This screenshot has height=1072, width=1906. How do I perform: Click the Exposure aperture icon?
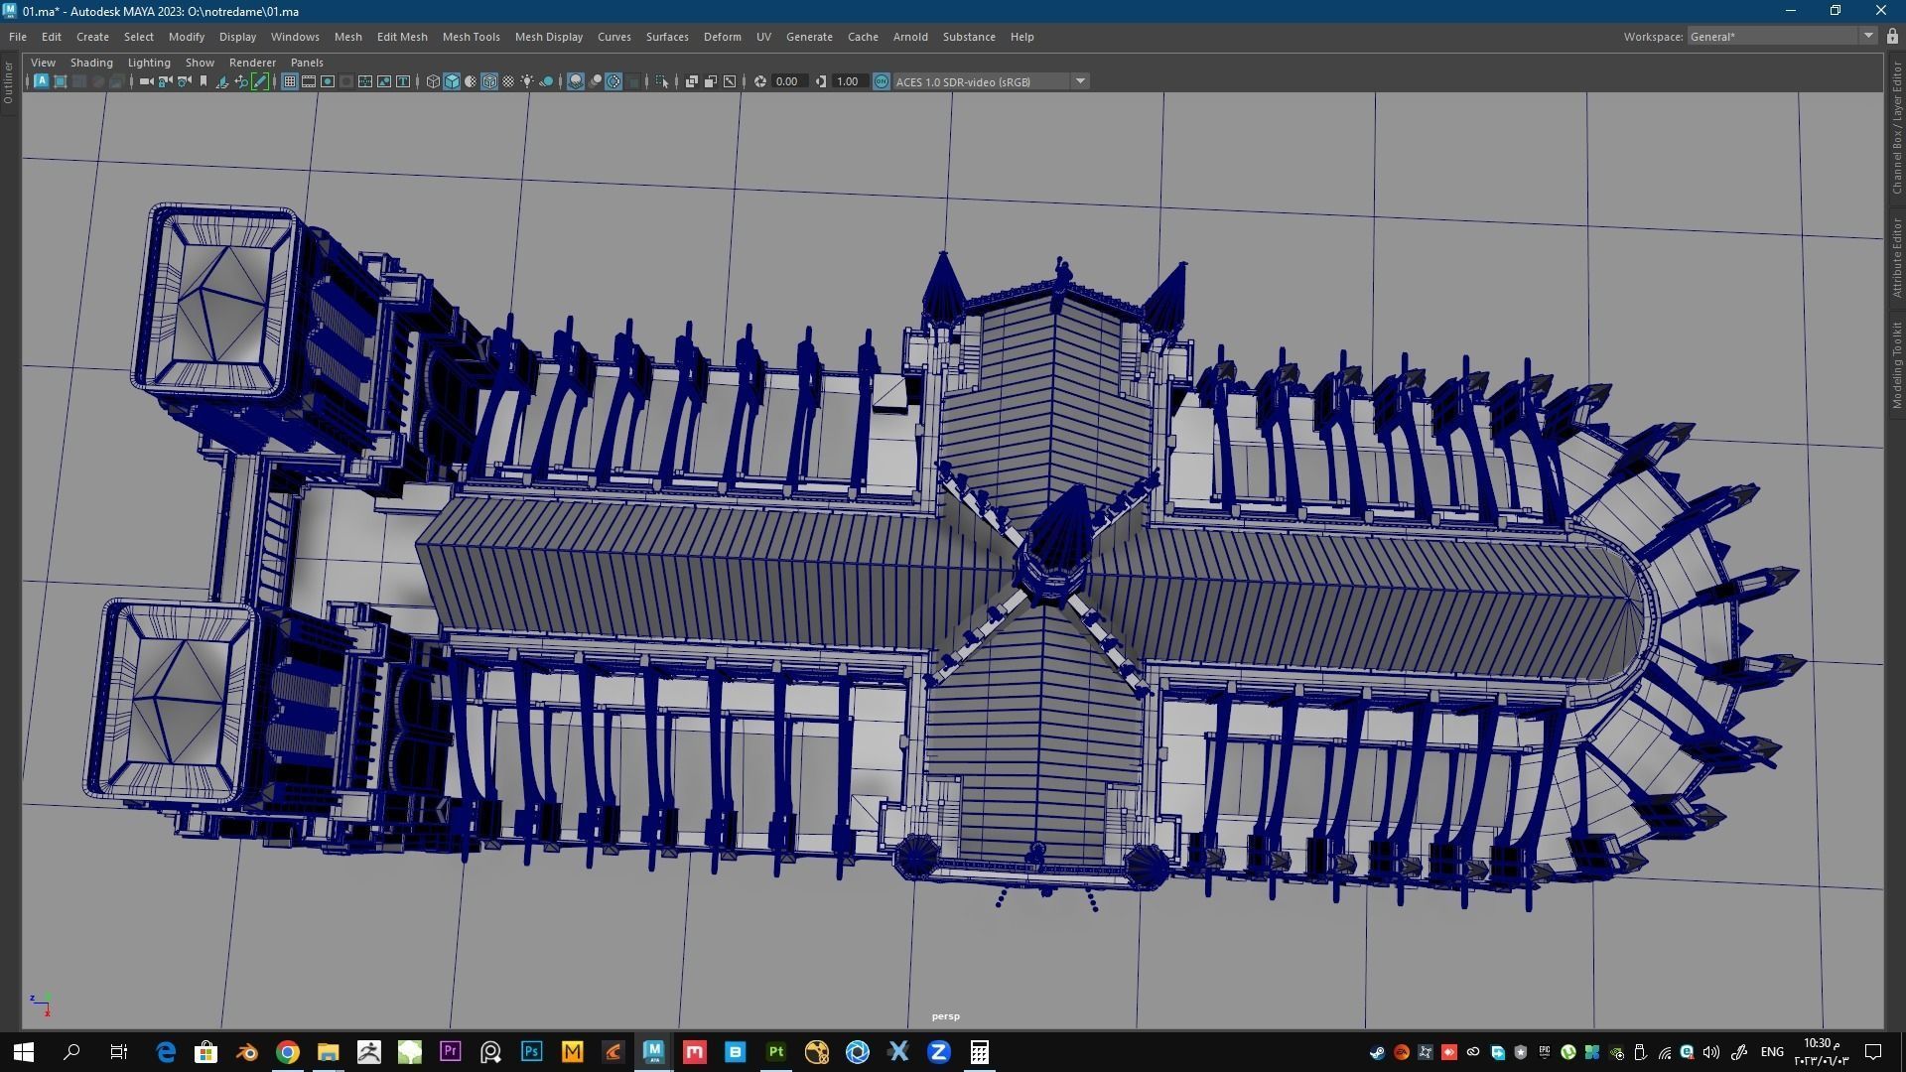pyautogui.click(x=760, y=81)
